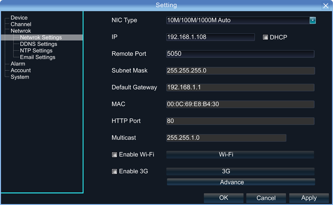The height and width of the screenshot is (205, 333).
Task: Open the 3G configuration button
Action: pos(240,171)
